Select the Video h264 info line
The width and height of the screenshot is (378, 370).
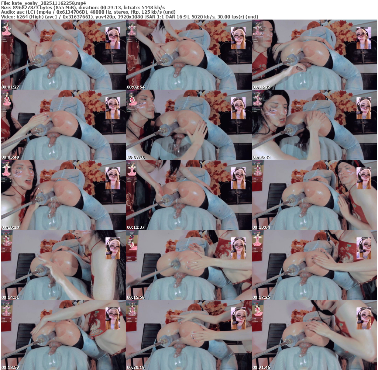129,17
